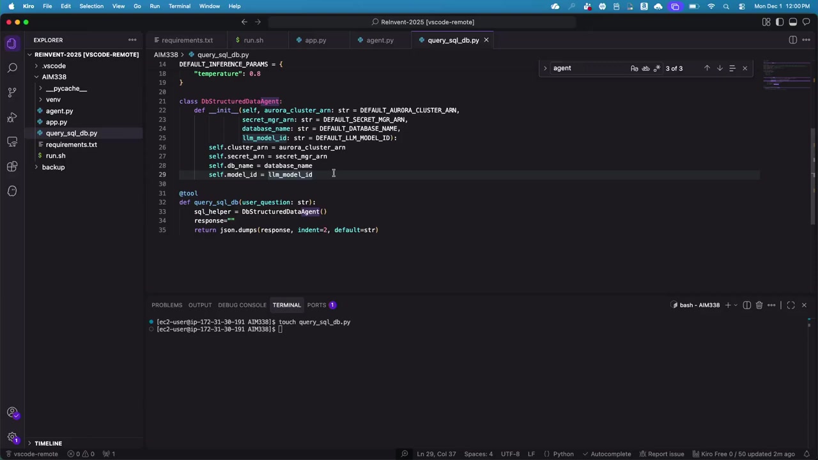
Task: Open the Source Control view
Action: [12, 92]
